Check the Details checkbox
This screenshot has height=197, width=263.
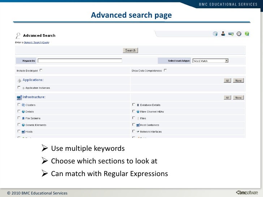click(x=19, y=111)
